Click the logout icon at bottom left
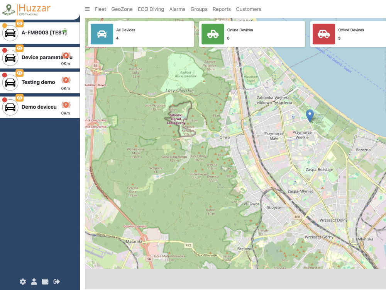 pos(56,282)
